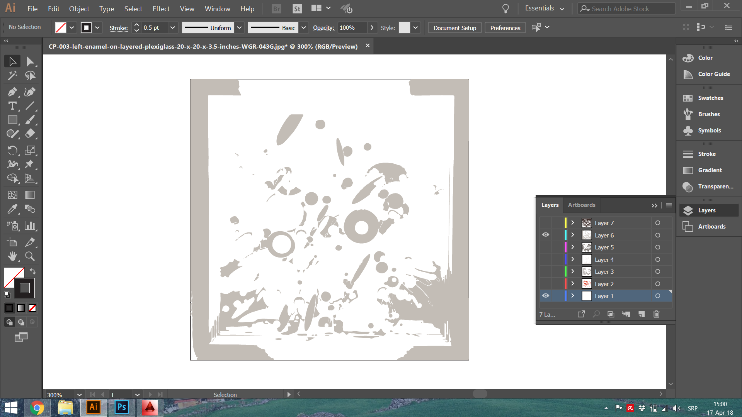The height and width of the screenshot is (417, 742).
Task: Delete selection with trash icon in Layers panel
Action: (656, 314)
